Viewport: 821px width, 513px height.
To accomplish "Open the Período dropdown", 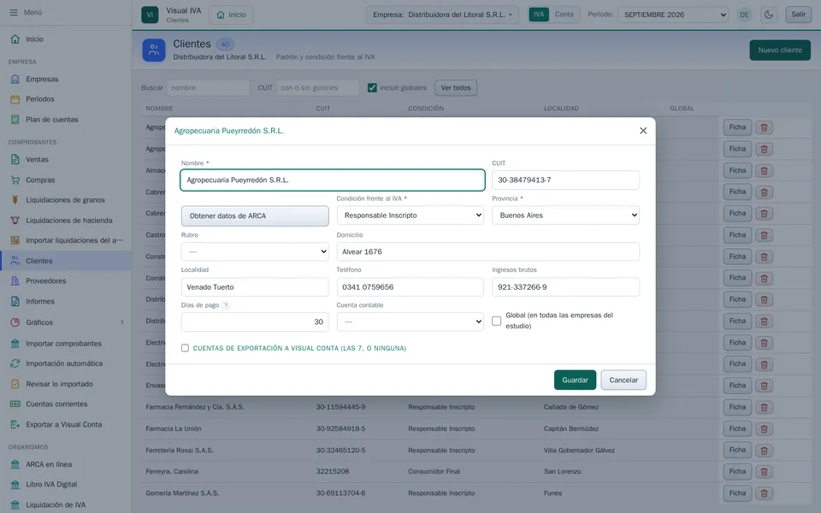I will coord(673,15).
